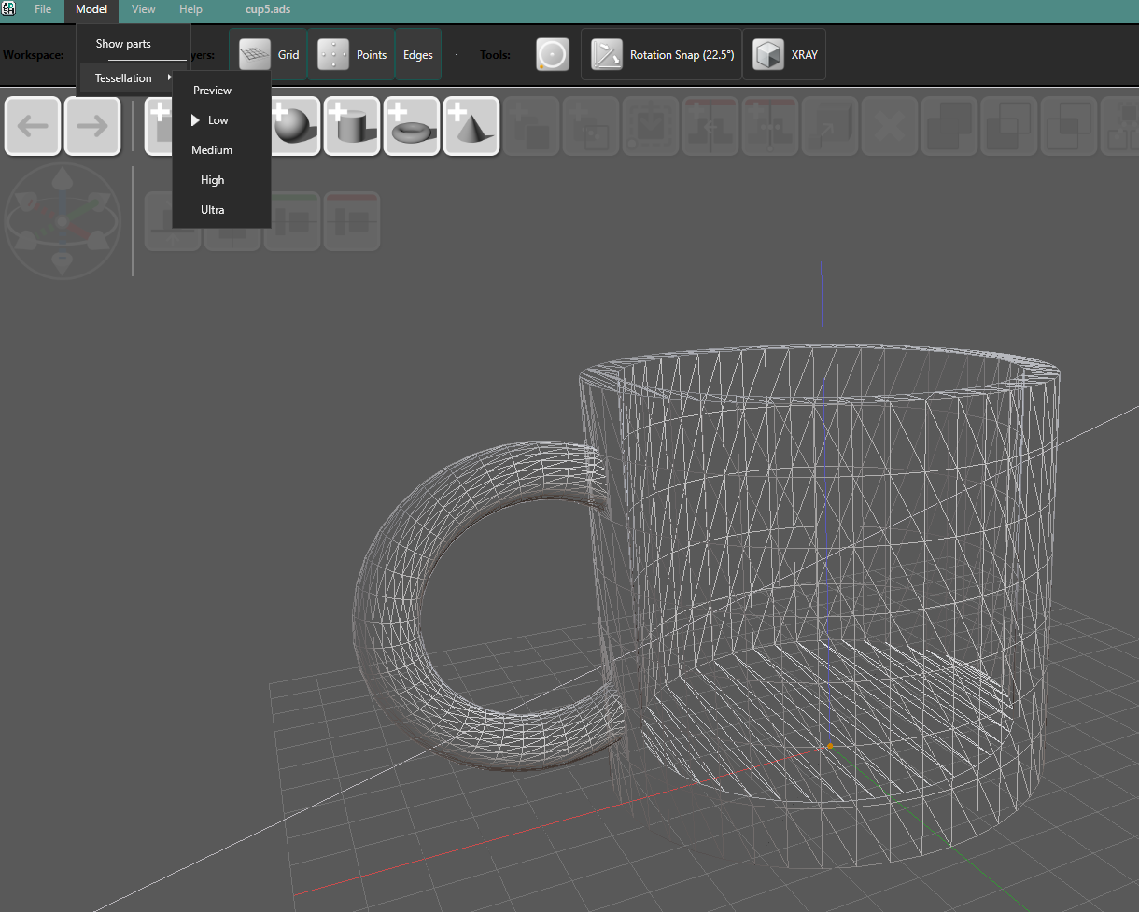Open the View menu
This screenshot has height=912, width=1139.
tap(143, 9)
